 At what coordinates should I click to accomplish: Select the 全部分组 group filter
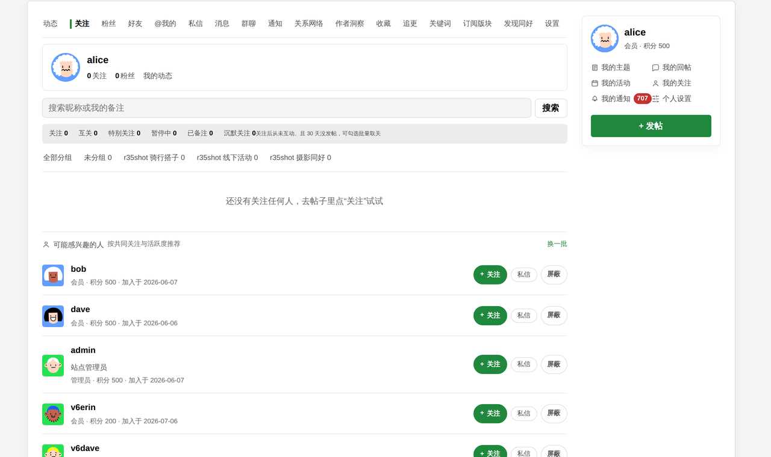(x=57, y=158)
